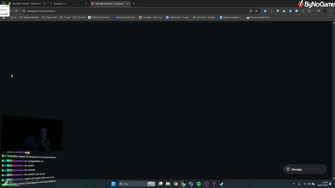Open the purple S extension icon
Viewport: 335px width, 188px height.
tap(297, 11)
